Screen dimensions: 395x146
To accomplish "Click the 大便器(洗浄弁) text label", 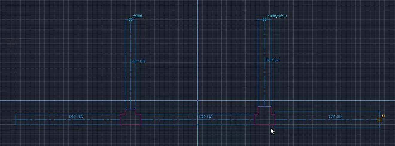I will (277, 16).
